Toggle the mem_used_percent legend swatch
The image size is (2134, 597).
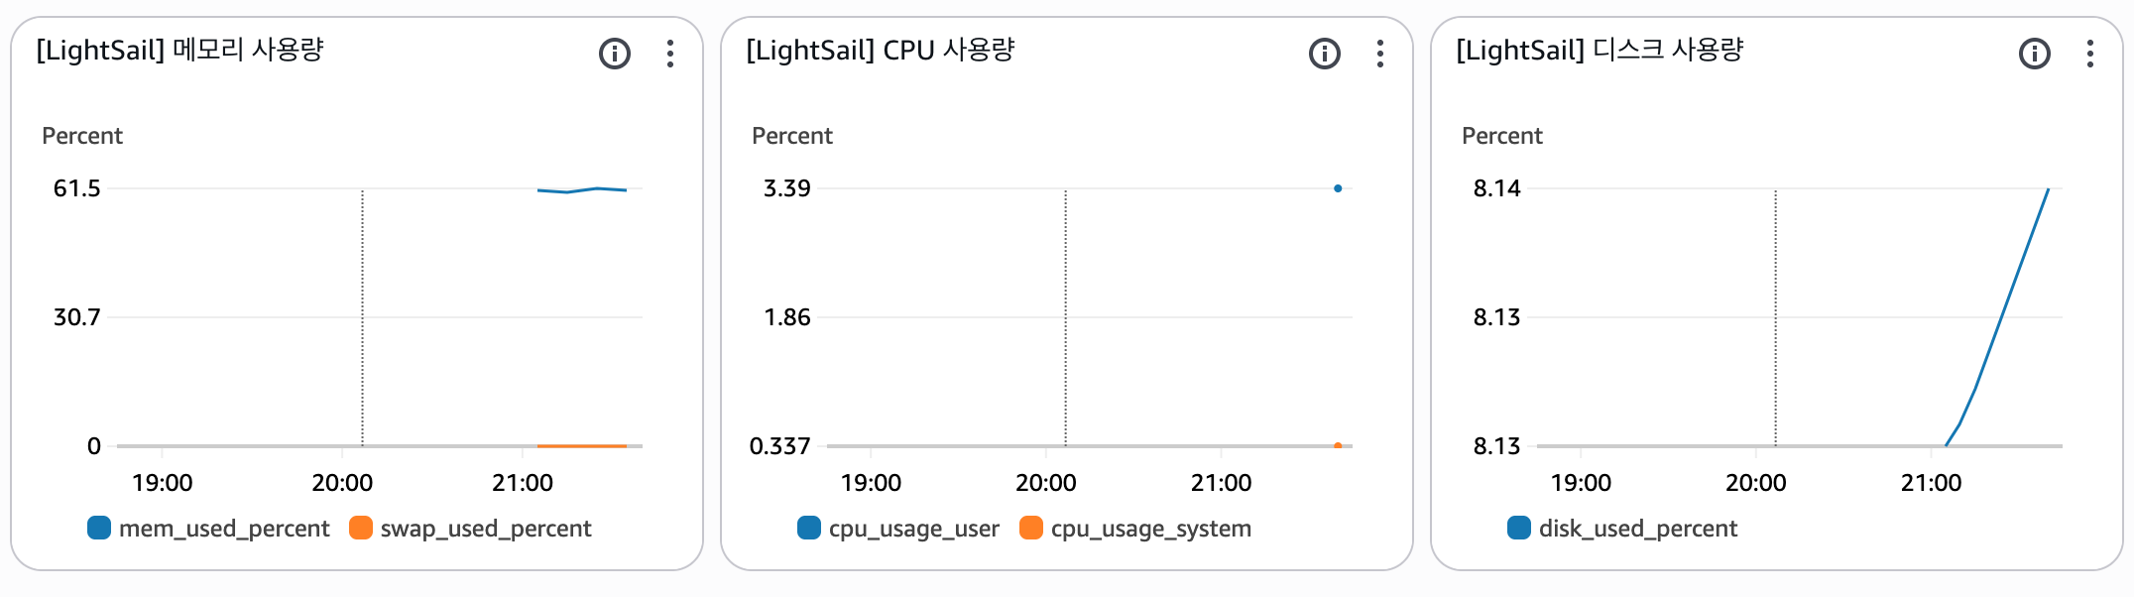99,528
